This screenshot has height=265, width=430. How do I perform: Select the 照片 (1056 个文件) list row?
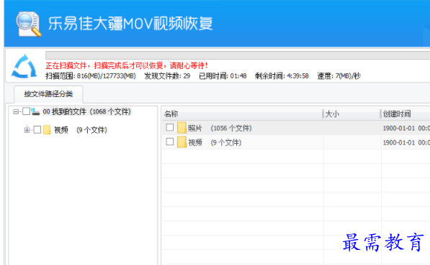click(296, 128)
